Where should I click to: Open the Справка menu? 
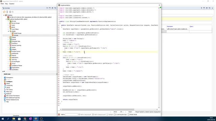[x=11, y=4]
